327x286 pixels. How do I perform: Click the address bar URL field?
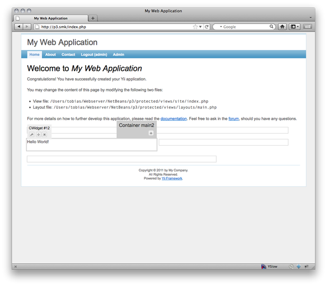pos(117,27)
